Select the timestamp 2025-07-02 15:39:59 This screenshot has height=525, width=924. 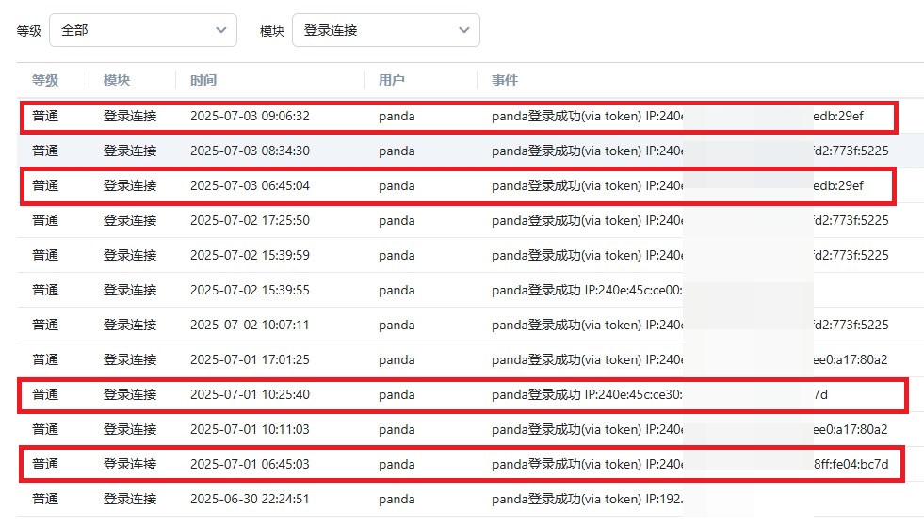pyautogui.click(x=250, y=255)
